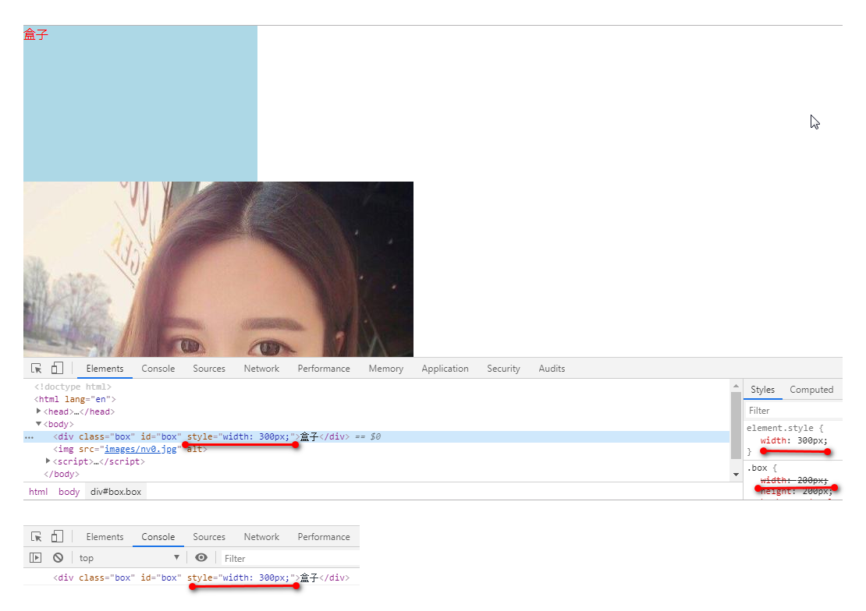Open Network tab in lower DevTools
Viewport: 866px width, 611px height.
click(x=261, y=537)
